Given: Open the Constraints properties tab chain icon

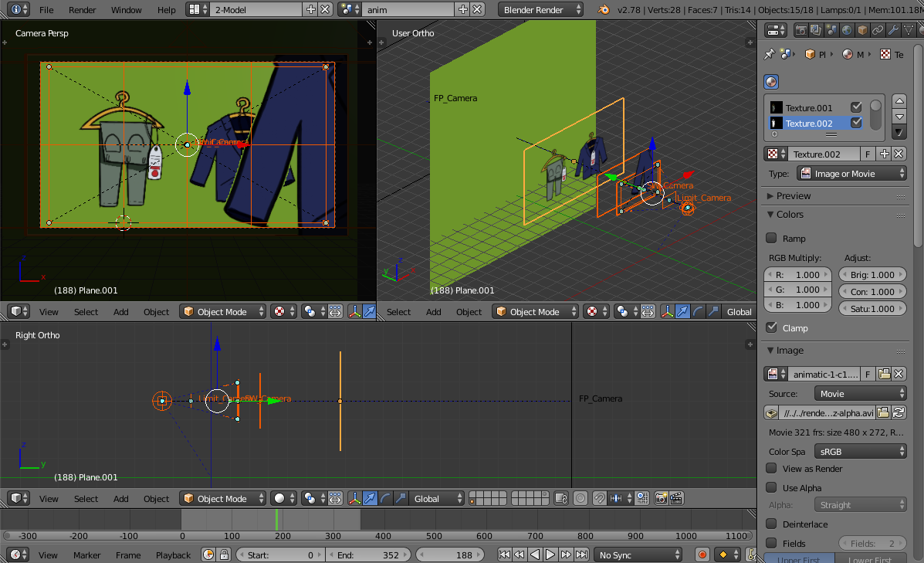Looking at the screenshot, I should (878, 30).
